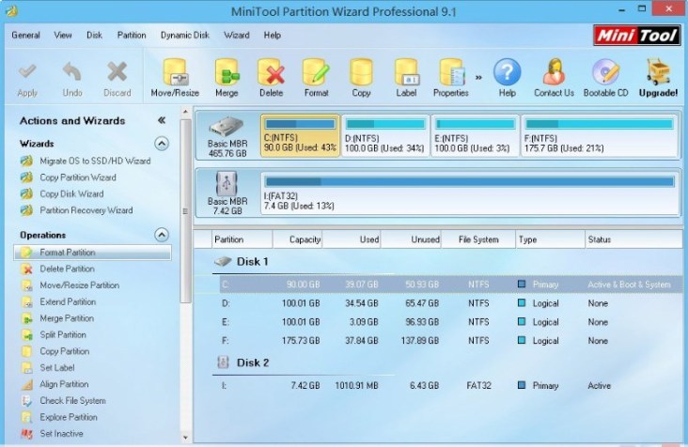Click the Copy Disk Wizard icon
Screen dimensions: 688x447
pos(26,193)
